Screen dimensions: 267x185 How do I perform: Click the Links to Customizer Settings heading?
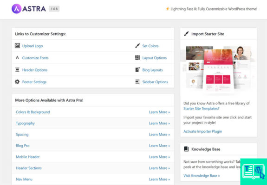pyautogui.click(x=40, y=34)
